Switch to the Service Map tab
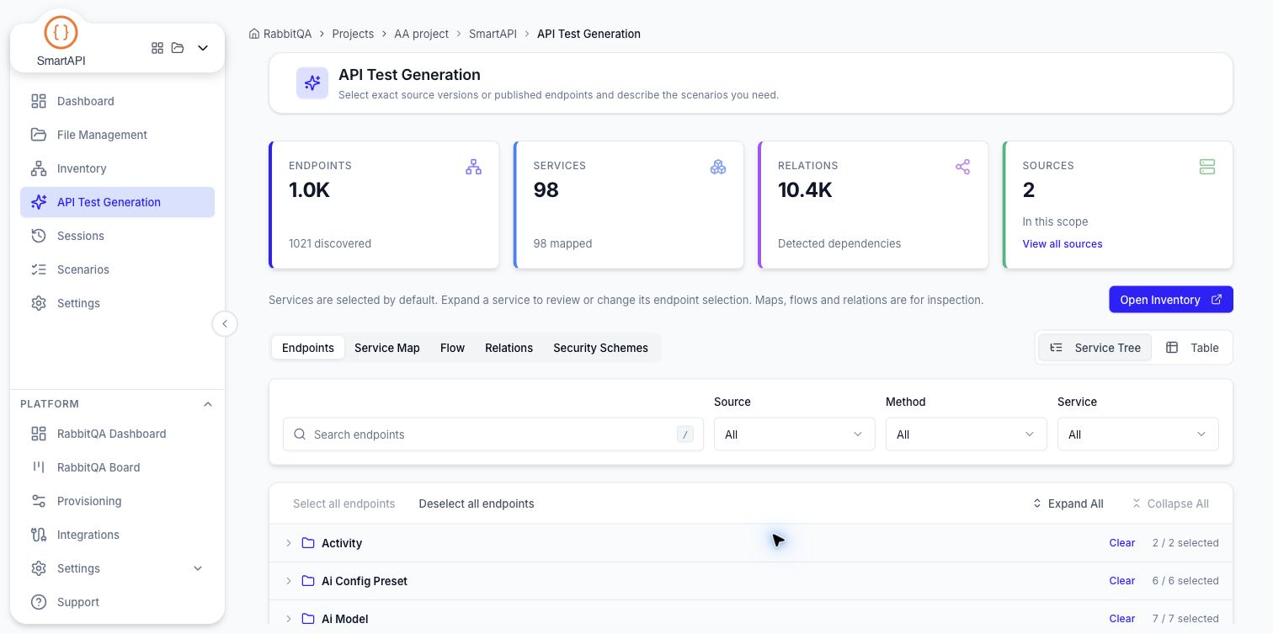 coord(387,348)
